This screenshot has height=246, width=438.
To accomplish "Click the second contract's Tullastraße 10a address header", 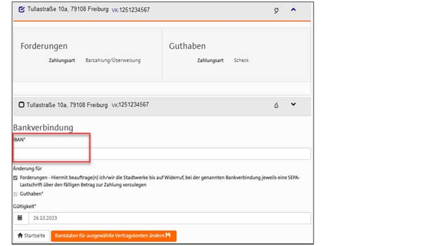I will pos(67,105).
